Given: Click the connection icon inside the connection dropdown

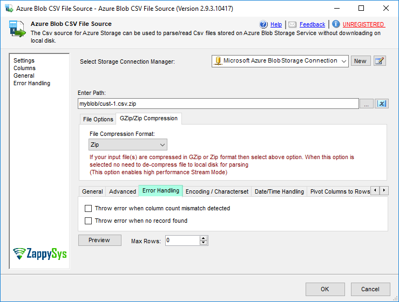Looking at the screenshot, I should pos(218,61).
